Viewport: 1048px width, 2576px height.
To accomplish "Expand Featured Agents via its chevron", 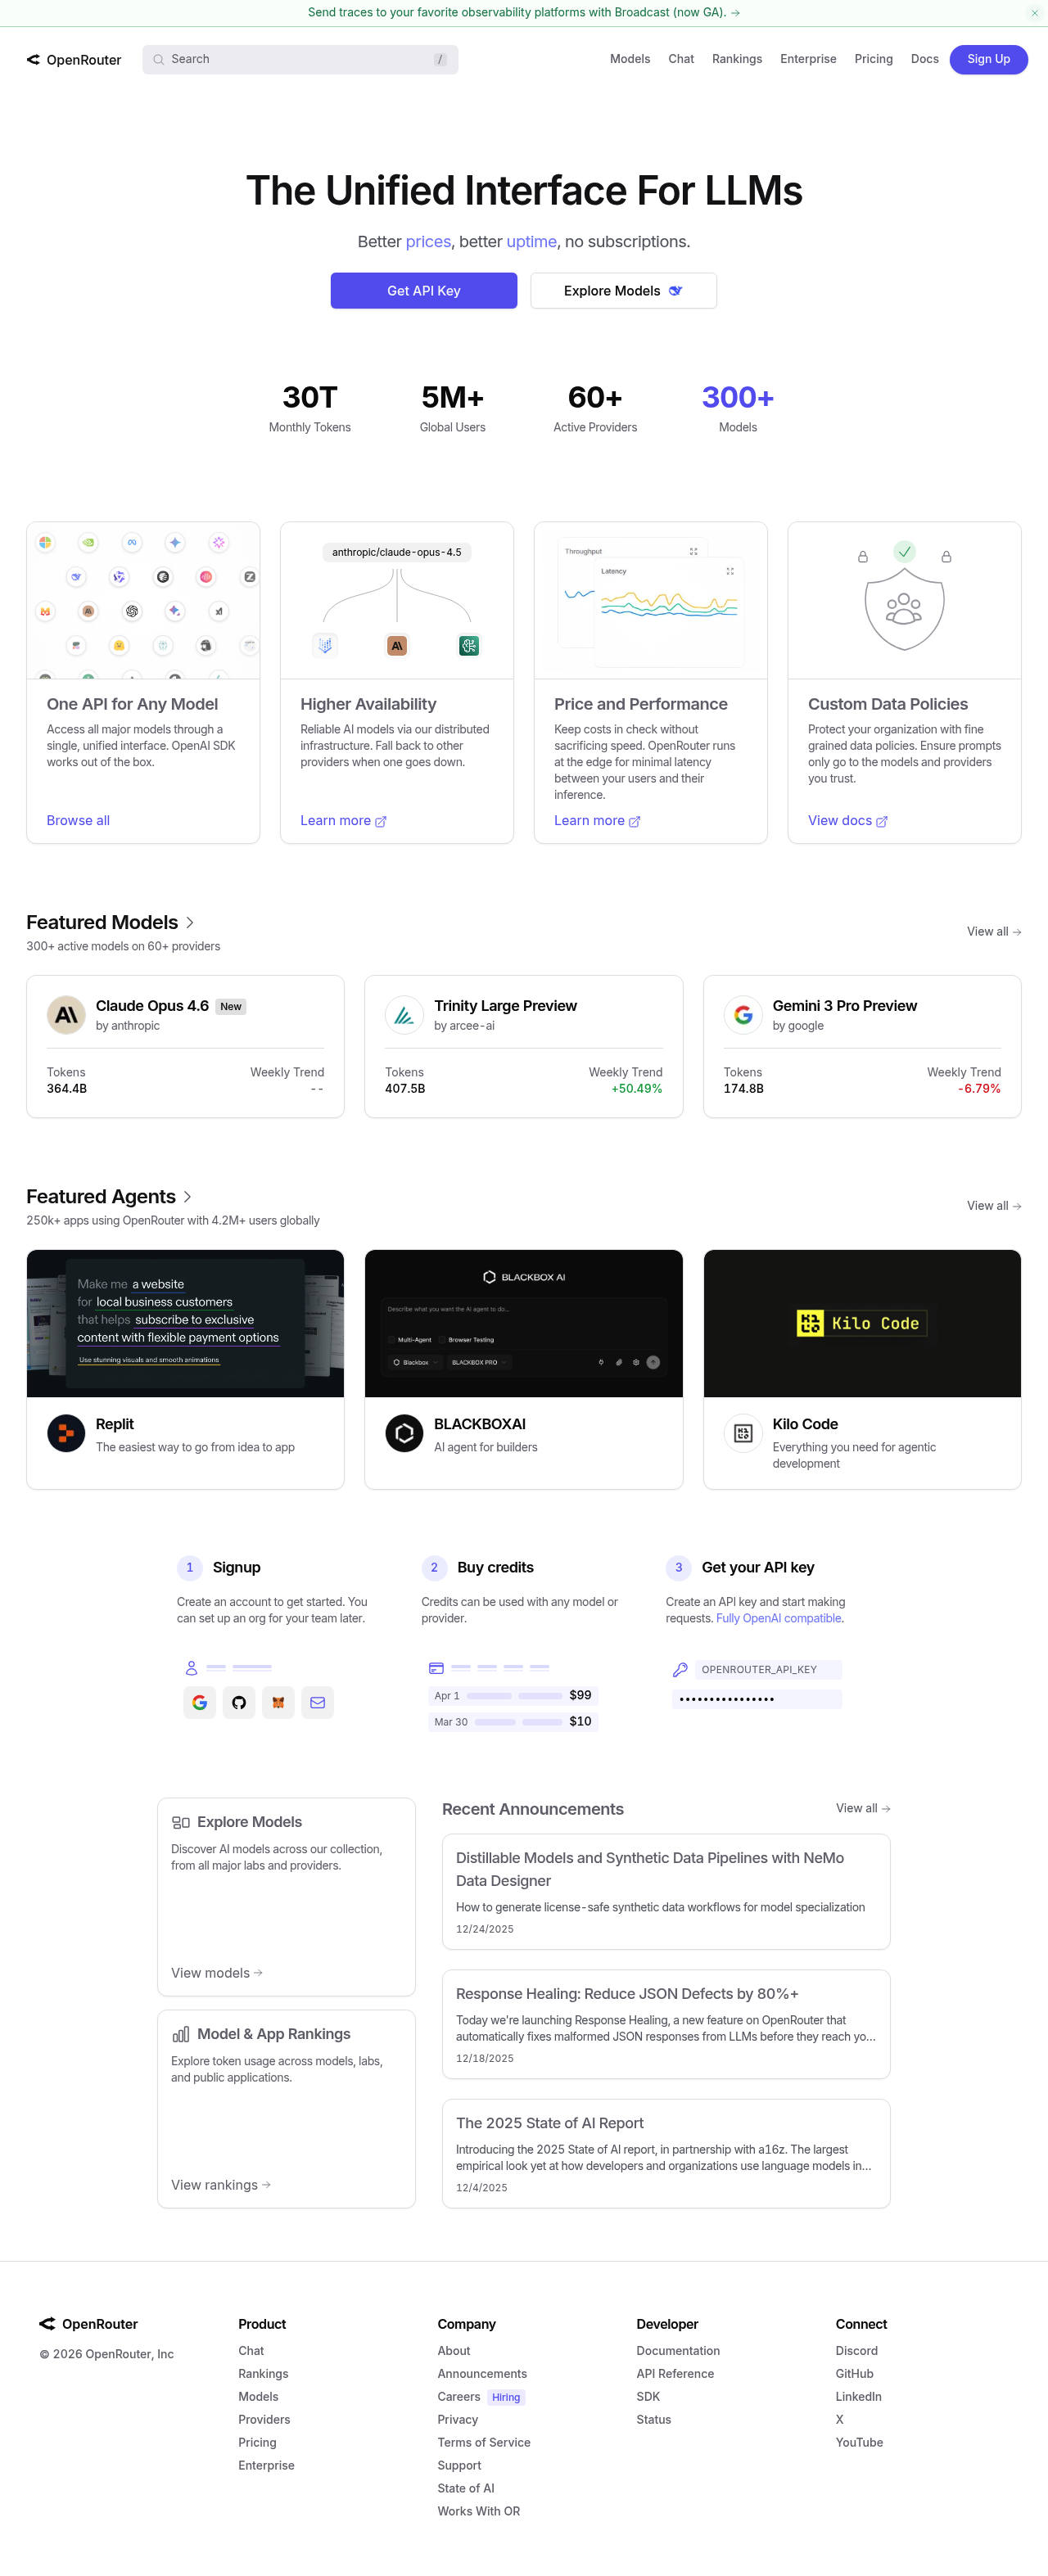I will (x=188, y=1197).
